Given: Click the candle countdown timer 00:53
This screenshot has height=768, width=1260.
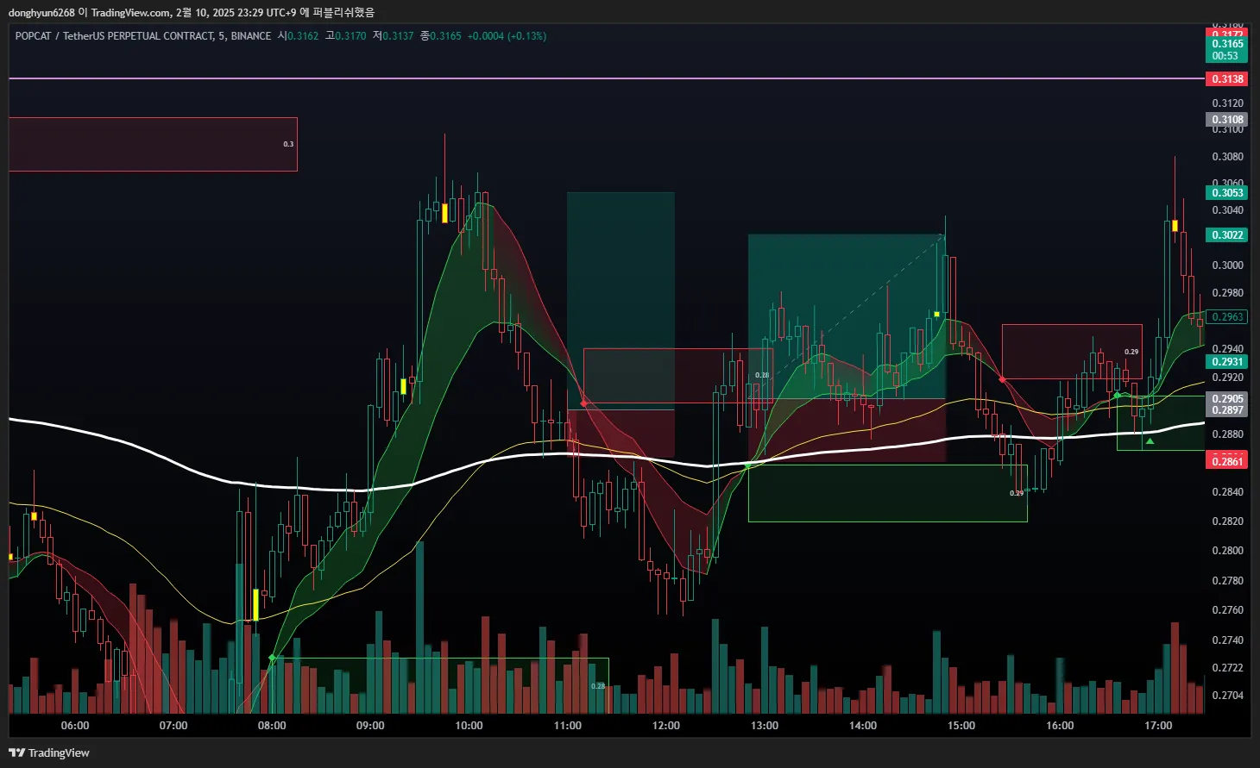Looking at the screenshot, I should point(1226,56).
